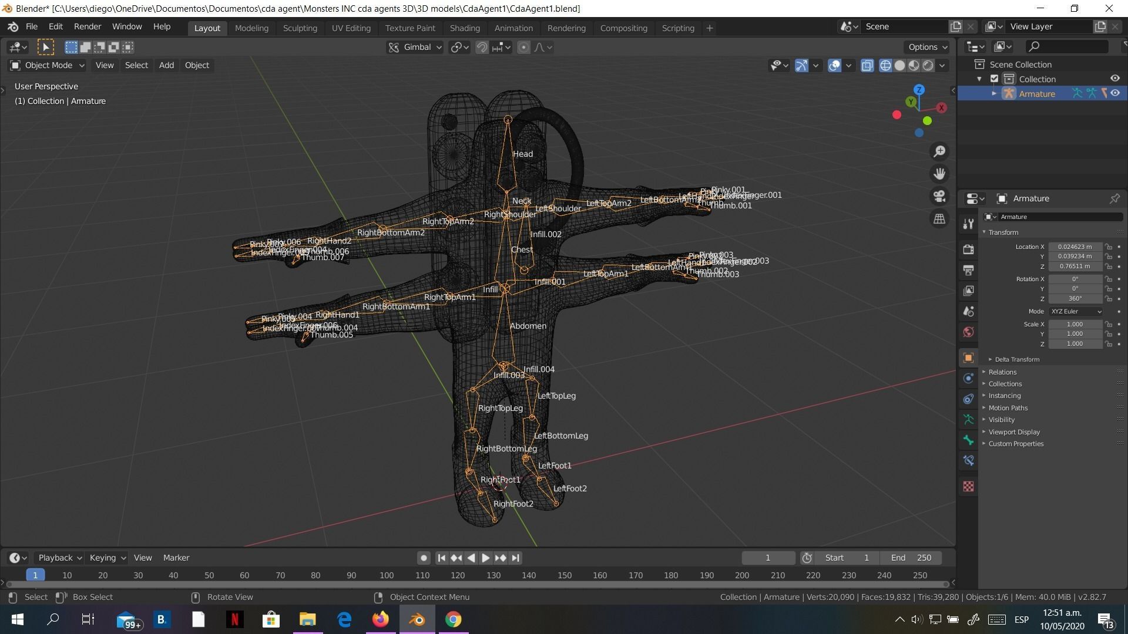The height and width of the screenshot is (634, 1128).
Task: Open the Render menu
Action: 87,27
